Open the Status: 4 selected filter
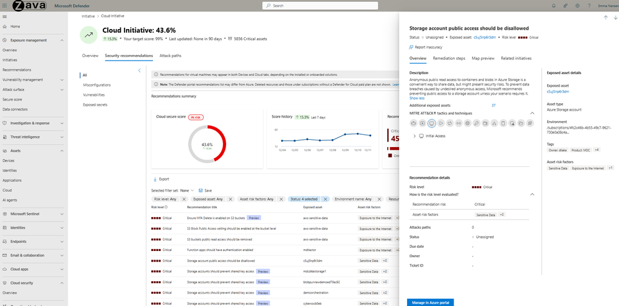 pyautogui.click(x=304, y=199)
